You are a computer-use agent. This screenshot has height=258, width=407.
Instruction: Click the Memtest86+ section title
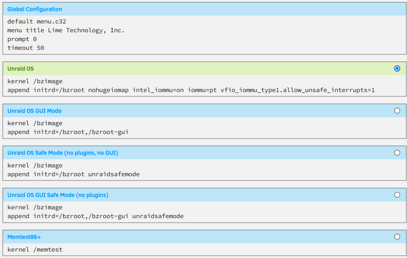[24, 237]
